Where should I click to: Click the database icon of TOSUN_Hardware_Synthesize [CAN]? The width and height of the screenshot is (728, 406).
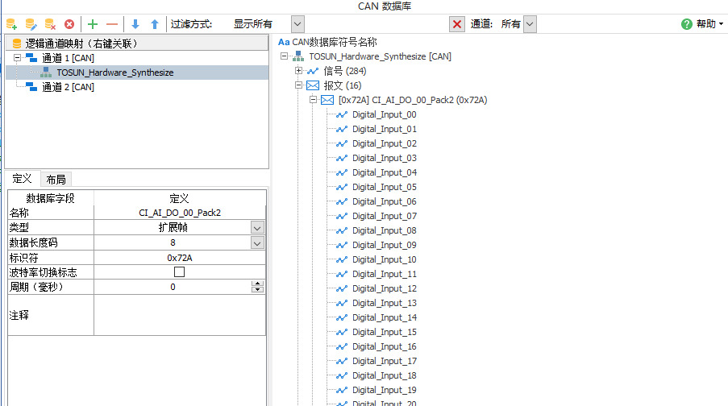298,56
